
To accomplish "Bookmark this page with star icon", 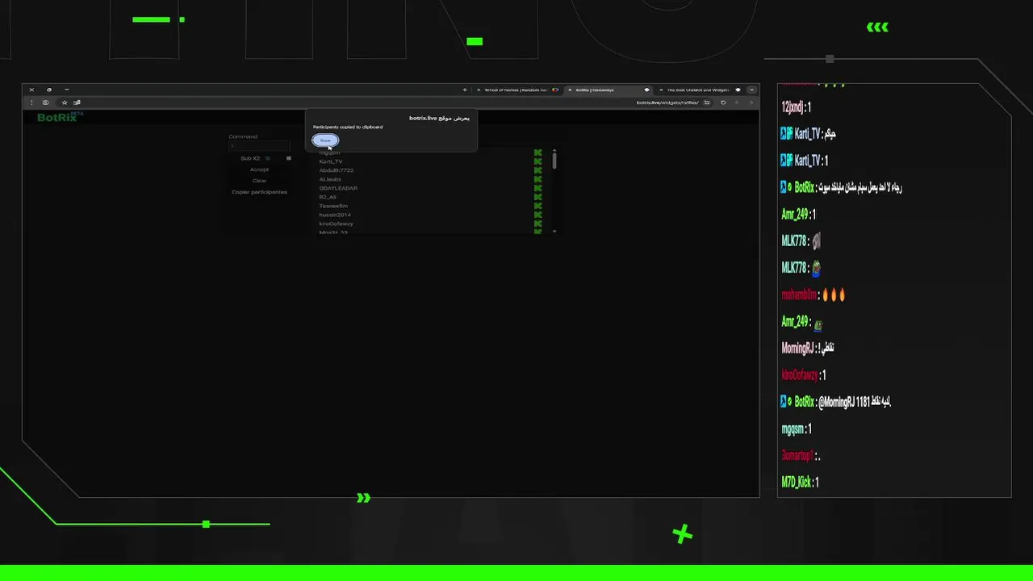I will 65,102.
